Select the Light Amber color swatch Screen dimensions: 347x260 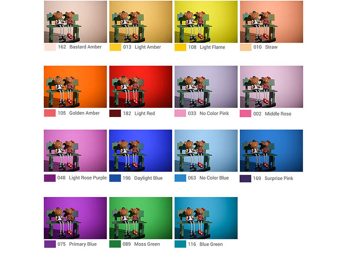point(115,47)
